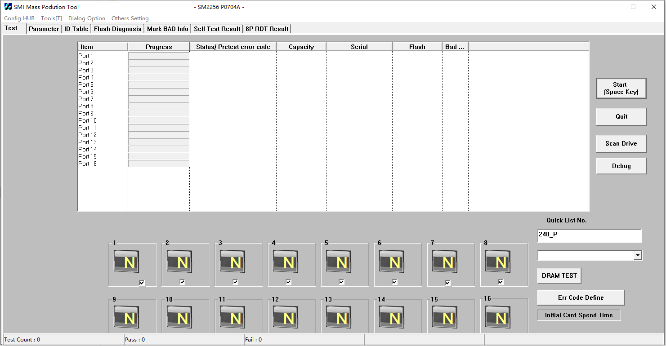666x346 pixels.
Task: Open the Dialog Option menu
Action: point(87,18)
